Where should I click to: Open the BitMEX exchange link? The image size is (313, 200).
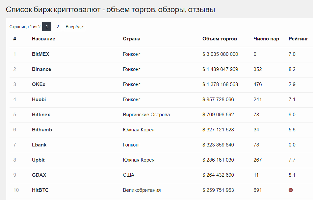coord(40,54)
